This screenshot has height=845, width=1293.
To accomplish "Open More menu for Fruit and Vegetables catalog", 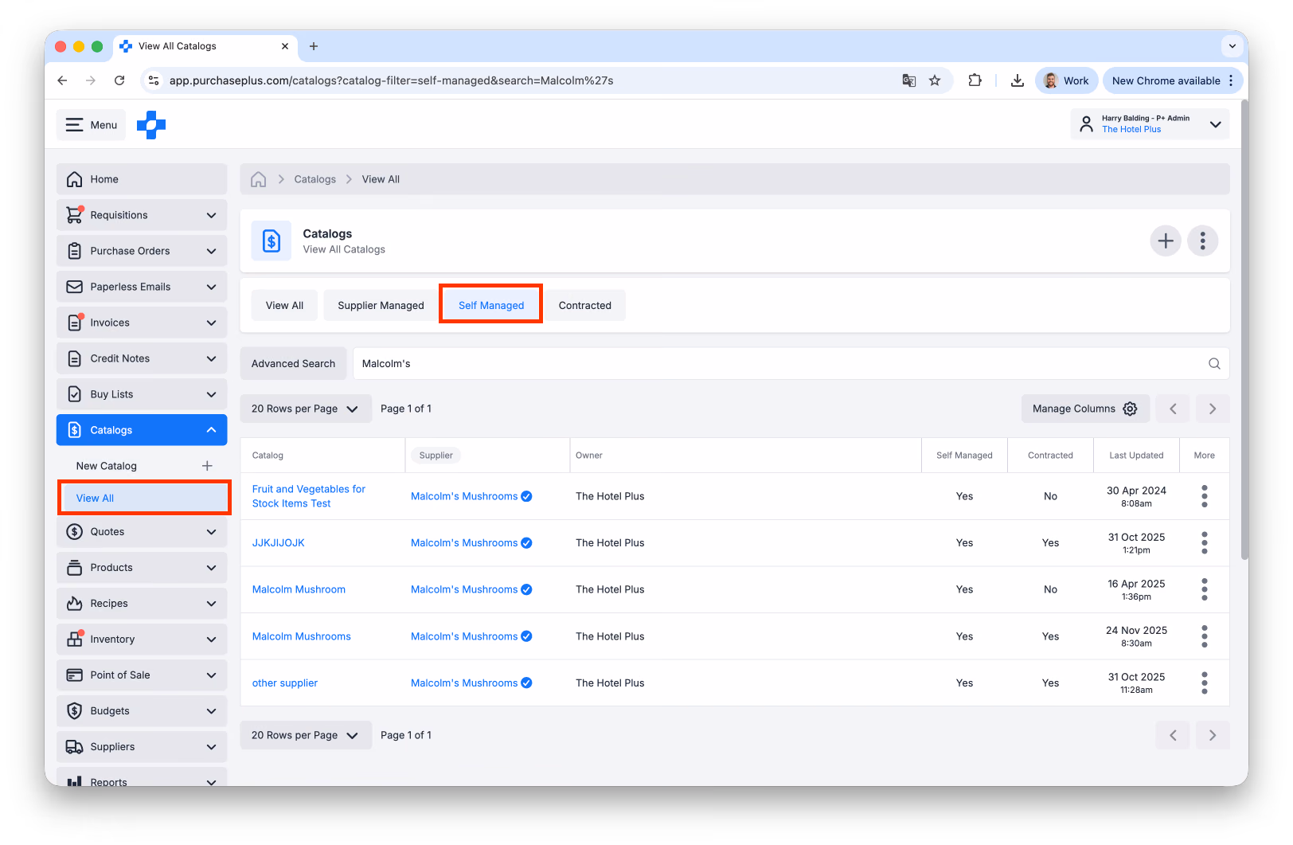I will click(1205, 496).
